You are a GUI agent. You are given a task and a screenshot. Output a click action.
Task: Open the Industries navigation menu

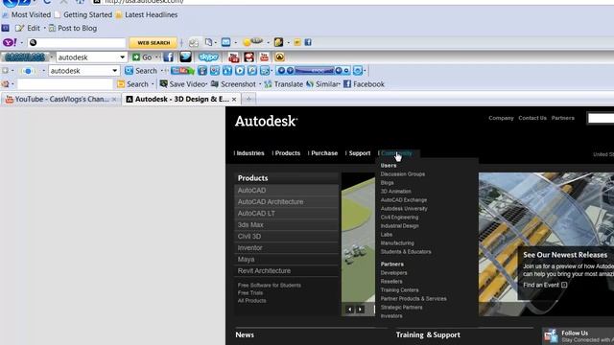coord(250,153)
